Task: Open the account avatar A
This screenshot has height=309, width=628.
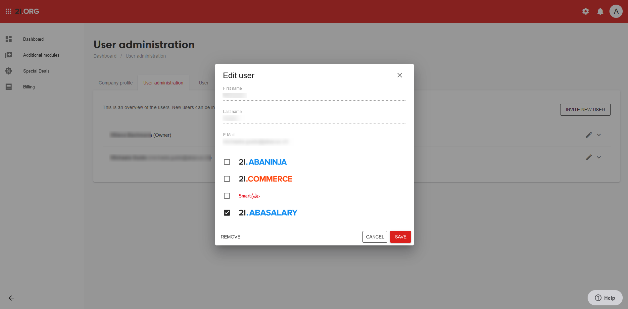Action: point(616,11)
